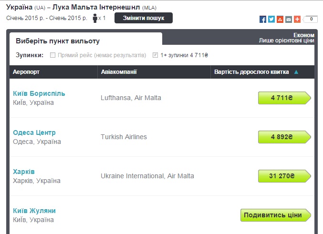This screenshot has width=323, height=234.
Task: Choose the 4 892₴ Turkish Airlines price
Action: tap(282, 137)
